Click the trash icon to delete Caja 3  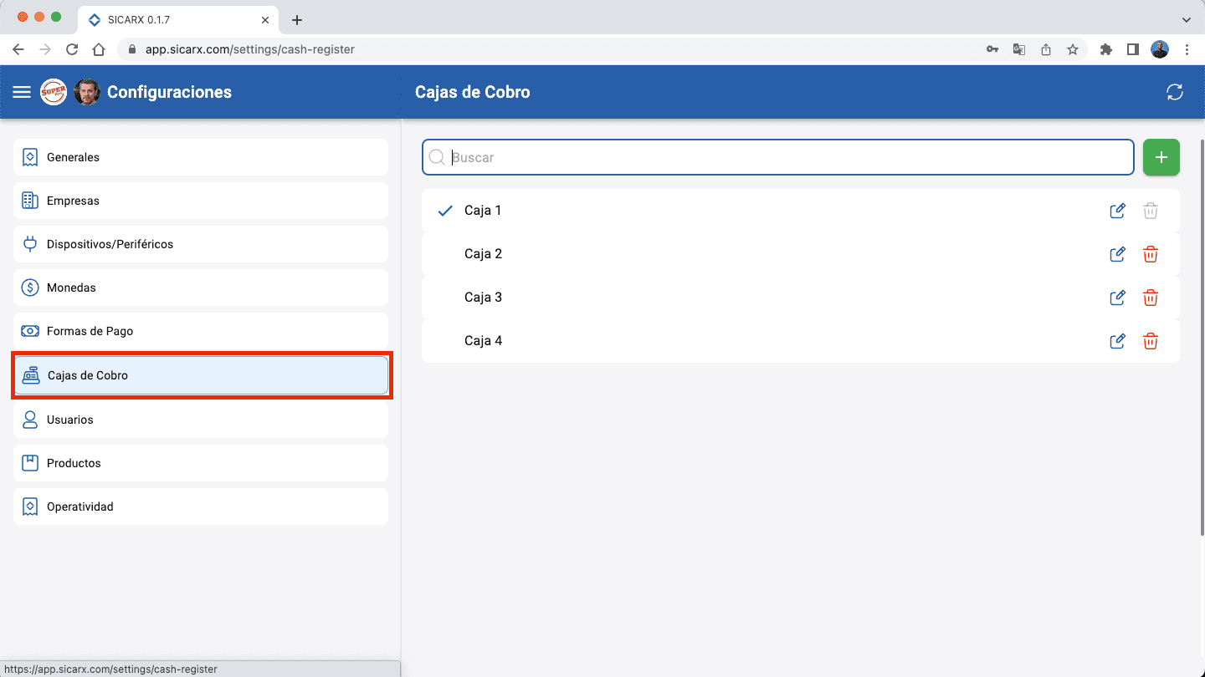pos(1151,298)
